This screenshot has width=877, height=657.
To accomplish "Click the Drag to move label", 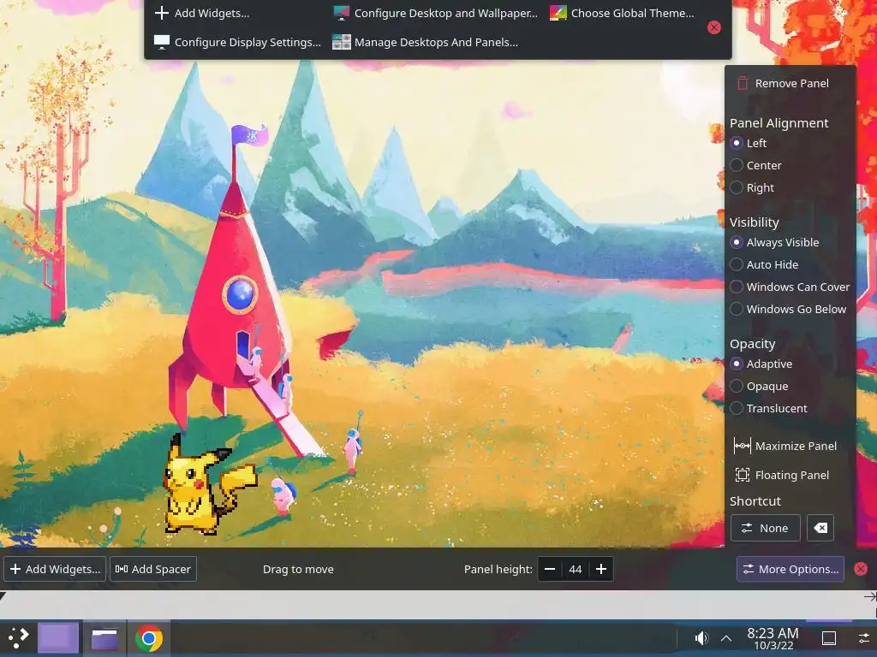I will pos(298,569).
